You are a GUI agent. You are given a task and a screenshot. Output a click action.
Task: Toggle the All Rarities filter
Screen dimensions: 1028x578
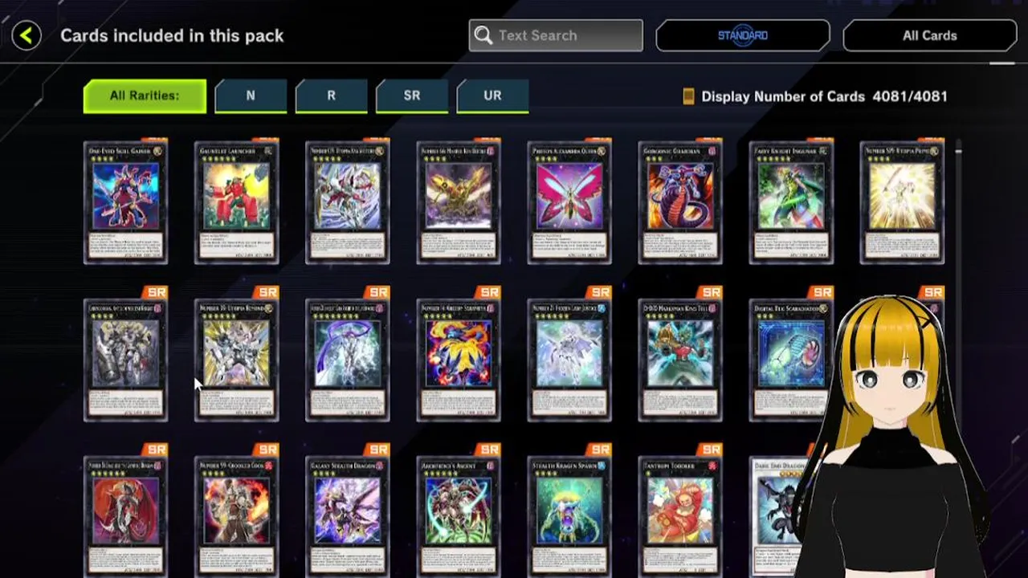[145, 96]
